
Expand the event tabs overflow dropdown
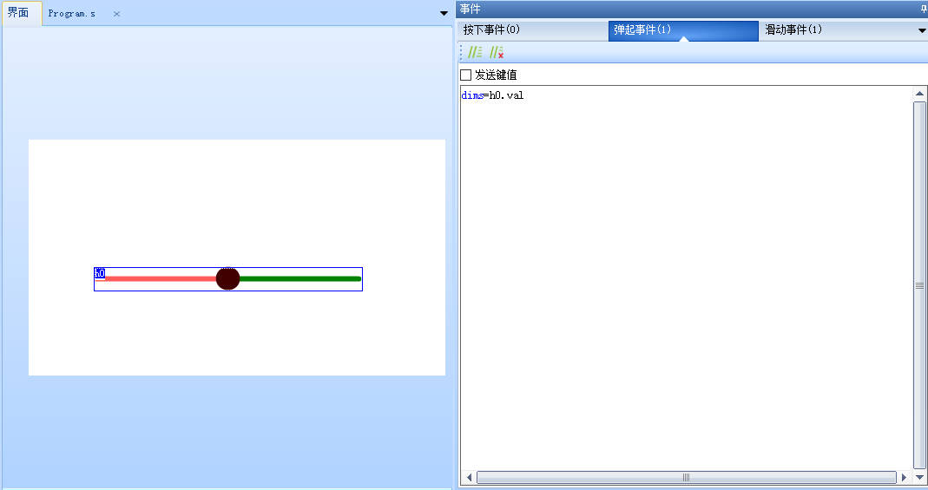click(922, 30)
